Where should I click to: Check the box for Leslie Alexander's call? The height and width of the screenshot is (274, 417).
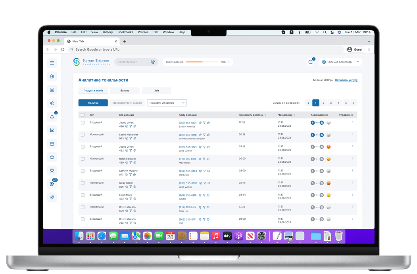(x=83, y=135)
